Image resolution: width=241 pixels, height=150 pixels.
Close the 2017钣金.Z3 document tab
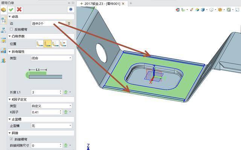(123, 4)
